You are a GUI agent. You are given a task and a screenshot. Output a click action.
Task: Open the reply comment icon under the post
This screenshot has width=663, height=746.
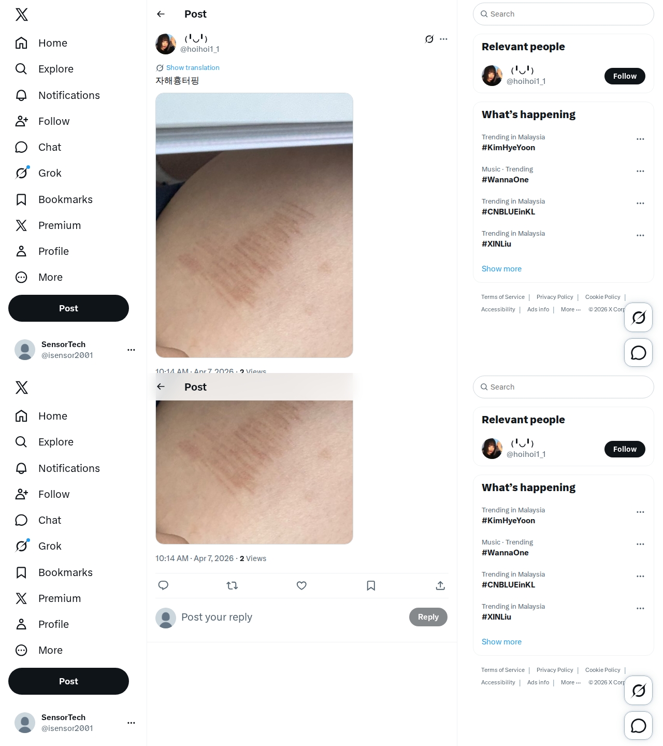163,585
